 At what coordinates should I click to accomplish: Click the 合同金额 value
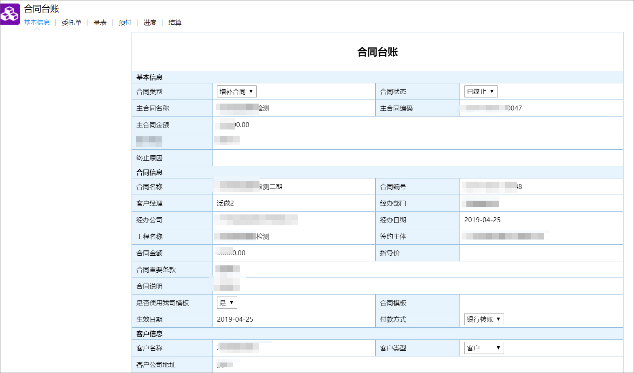pos(231,253)
